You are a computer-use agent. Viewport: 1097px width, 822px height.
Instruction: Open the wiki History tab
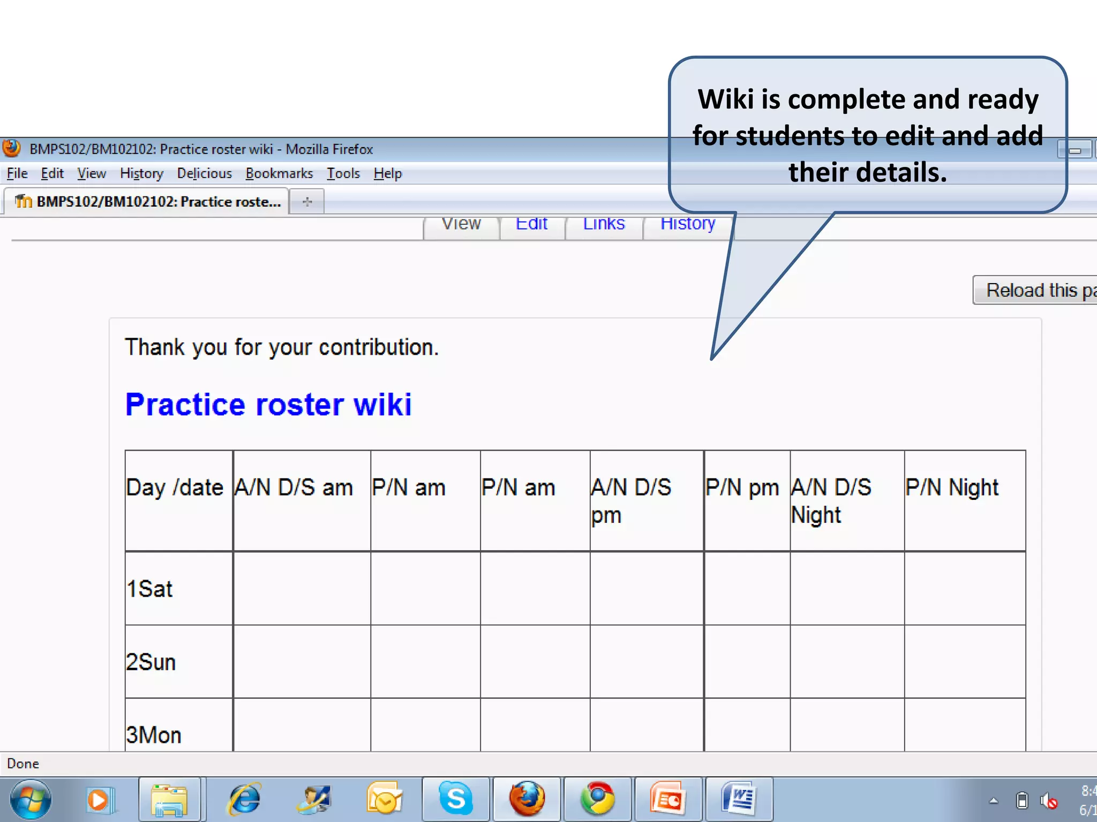pyautogui.click(x=687, y=226)
